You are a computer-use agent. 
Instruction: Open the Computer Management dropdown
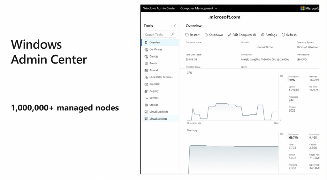(x=199, y=8)
